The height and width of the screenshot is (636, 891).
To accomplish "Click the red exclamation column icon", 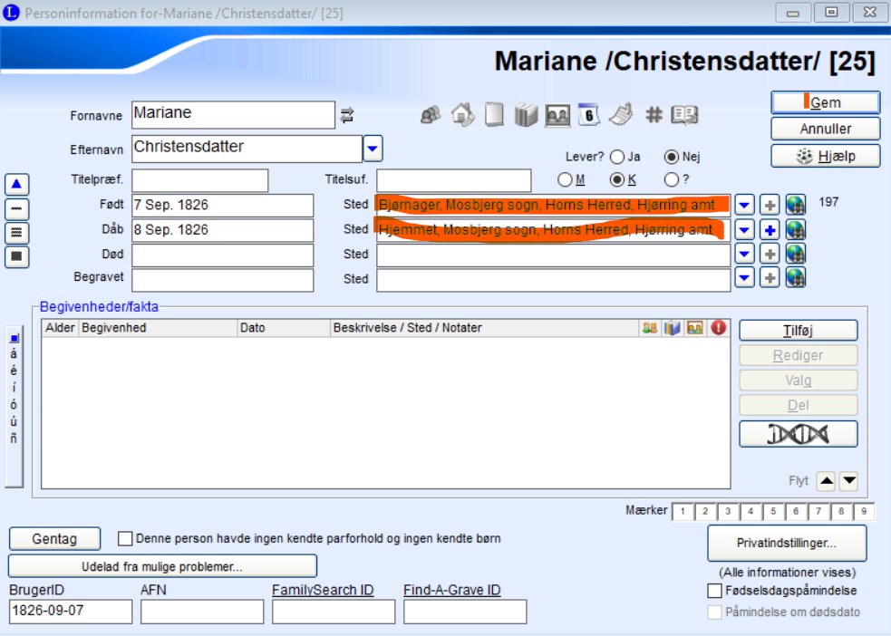I will pyautogui.click(x=718, y=328).
